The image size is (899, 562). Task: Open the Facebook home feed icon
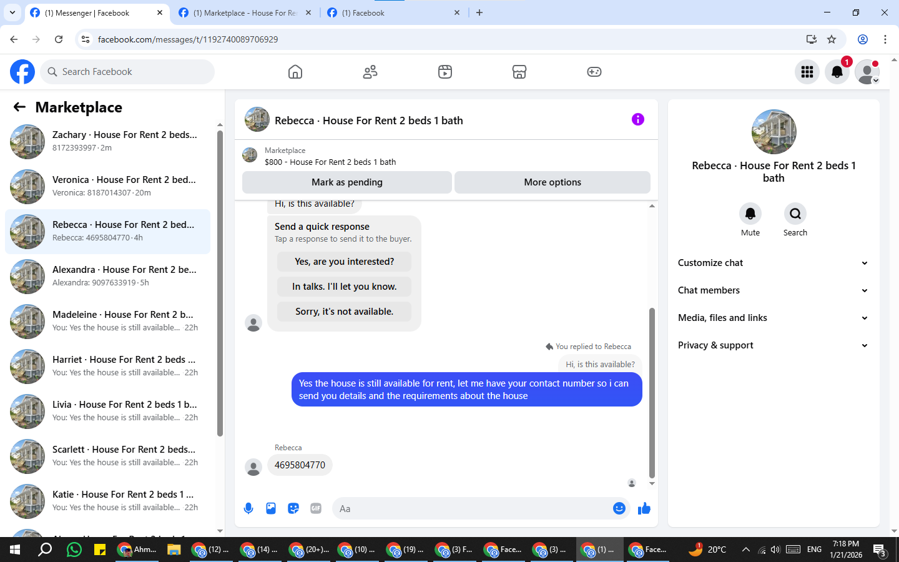tap(295, 72)
